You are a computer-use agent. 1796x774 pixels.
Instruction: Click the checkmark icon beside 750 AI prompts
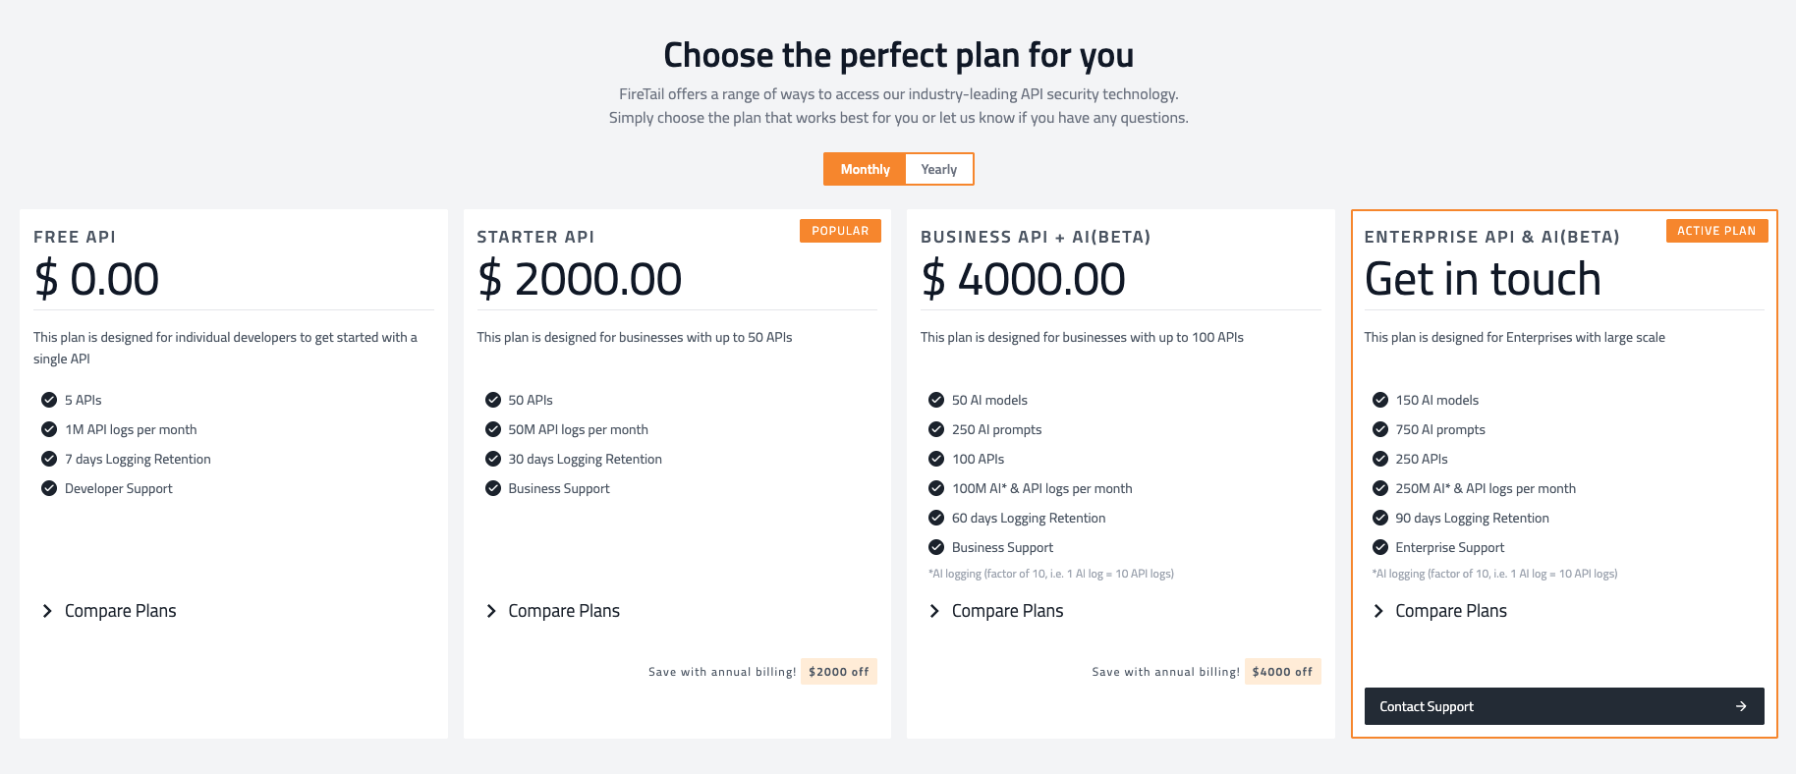[x=1380, y=429]
